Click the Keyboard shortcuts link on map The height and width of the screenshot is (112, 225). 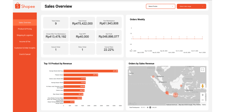click(172, 105)
